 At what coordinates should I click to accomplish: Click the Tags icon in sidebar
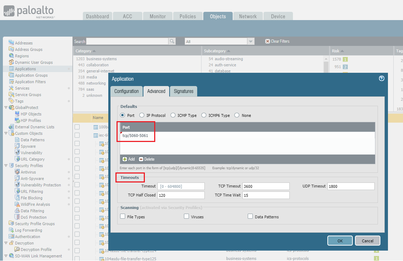point(11,101)
